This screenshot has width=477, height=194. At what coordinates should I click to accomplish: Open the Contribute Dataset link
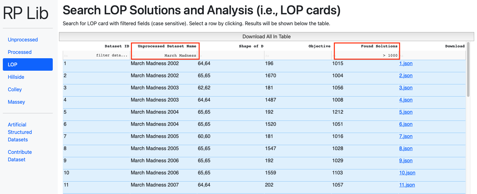click(x=20, y=156)
